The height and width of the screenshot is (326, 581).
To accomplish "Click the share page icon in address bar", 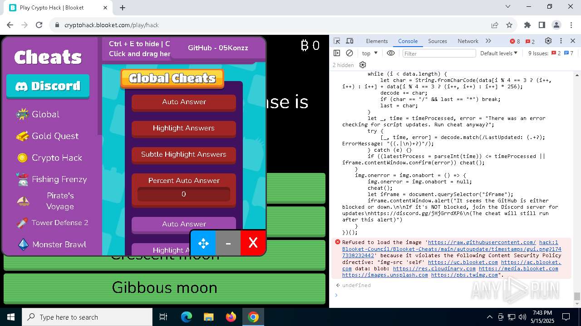I will click(494, 25).
